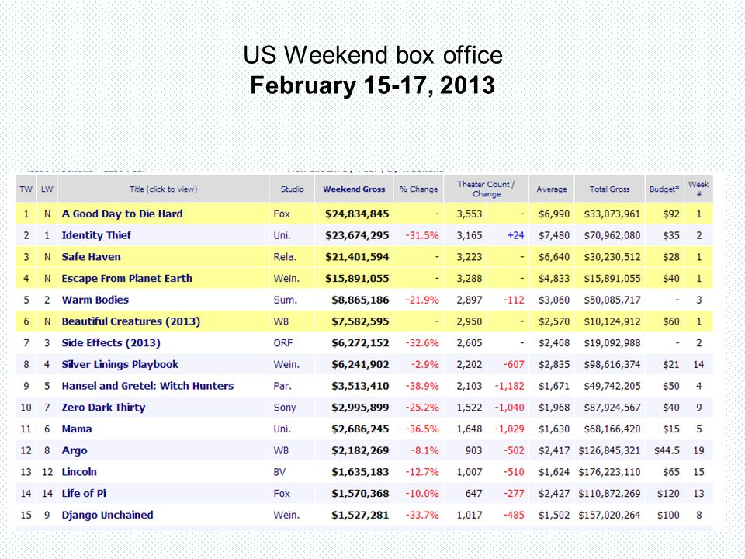This screenshot has height=559, width=745.
Task: Open the Mama title link
Action: point(77,429)
